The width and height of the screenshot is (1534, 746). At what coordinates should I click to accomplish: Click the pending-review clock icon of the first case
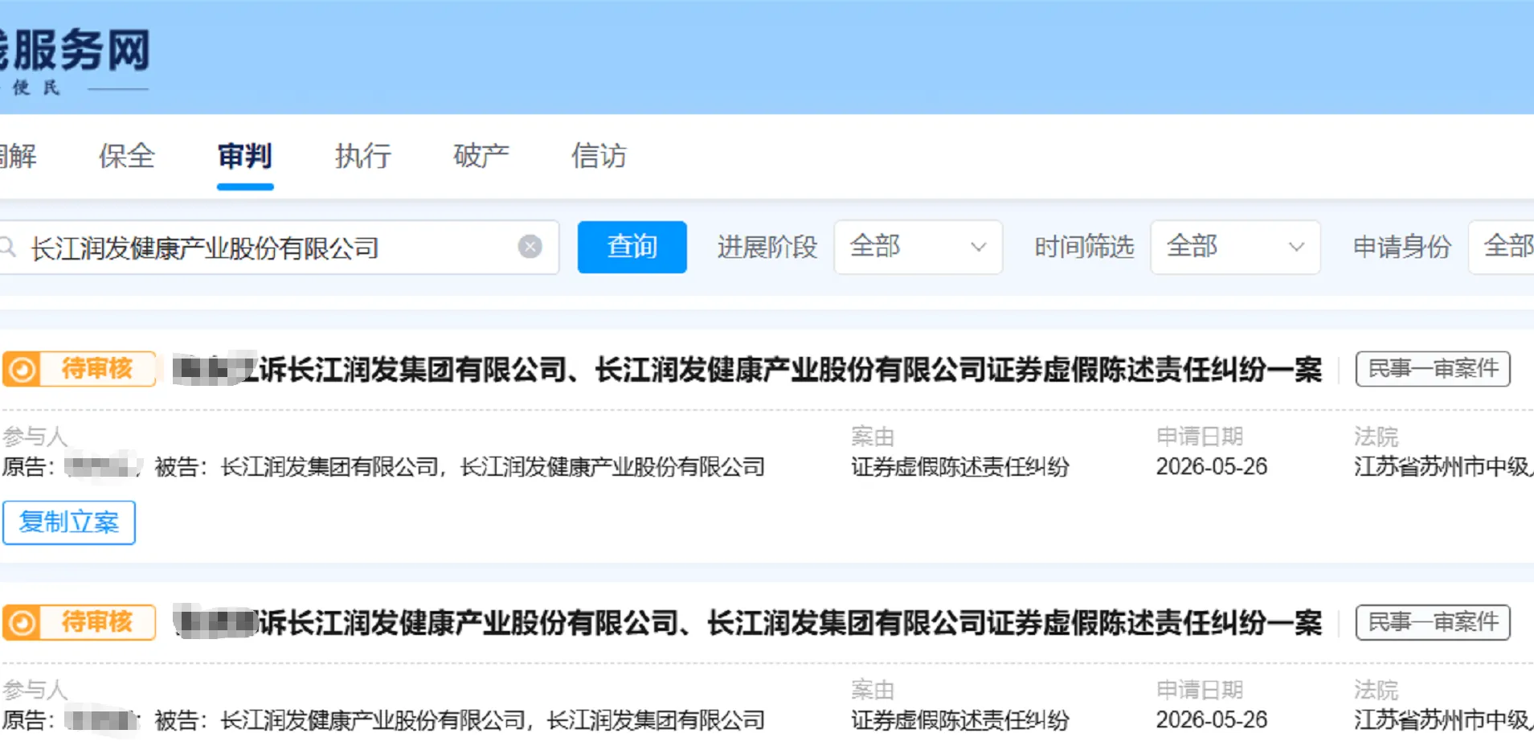22,369
